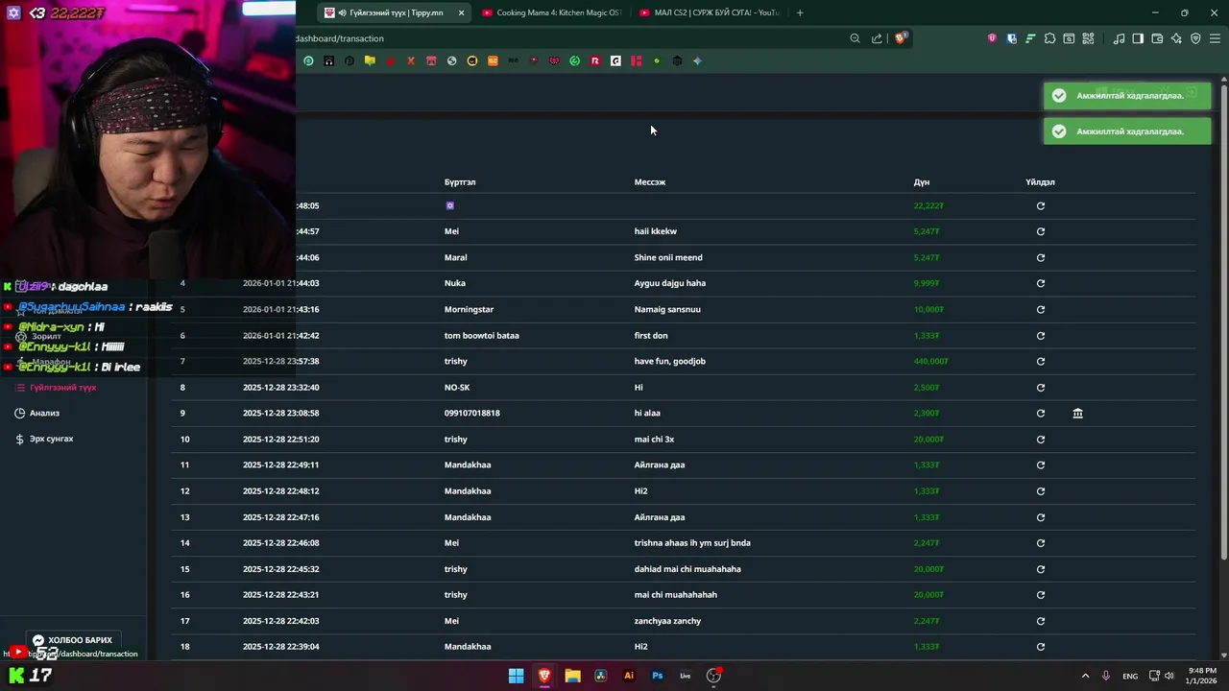Click the 'Maral' account name
1229x691 pixels.
click(x=456, y=257)
